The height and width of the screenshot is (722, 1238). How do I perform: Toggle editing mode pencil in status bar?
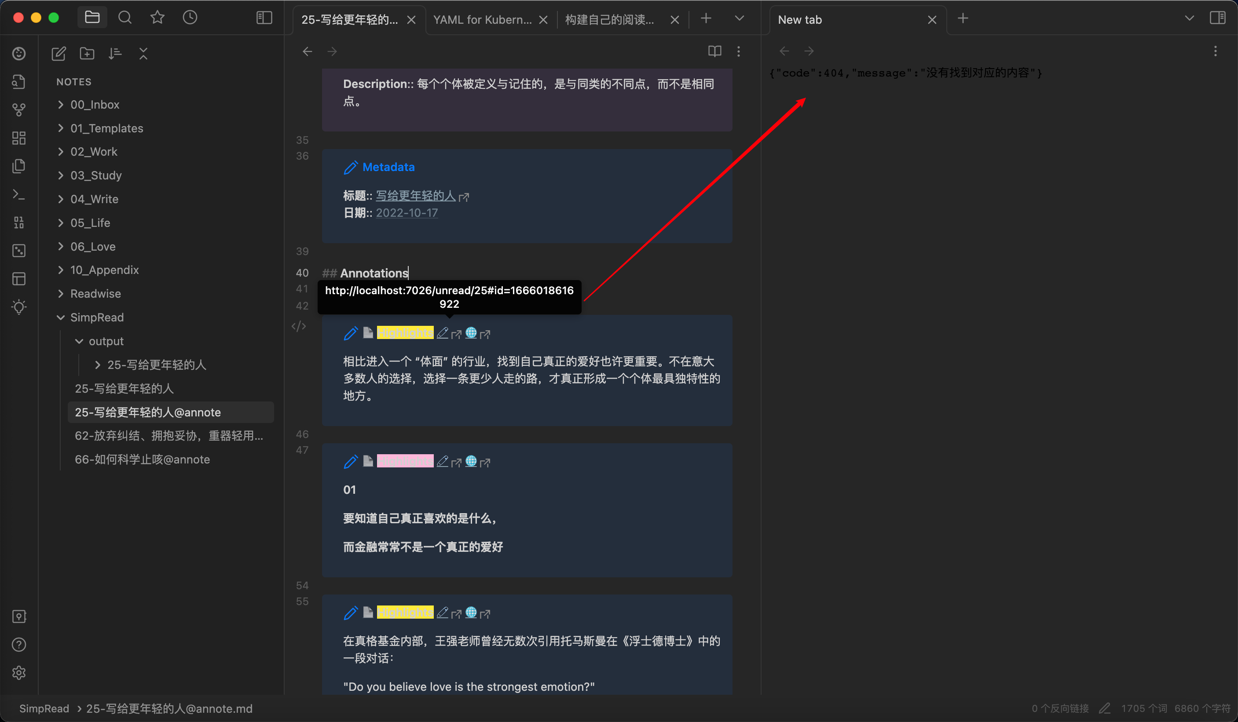click(1104, 708)
